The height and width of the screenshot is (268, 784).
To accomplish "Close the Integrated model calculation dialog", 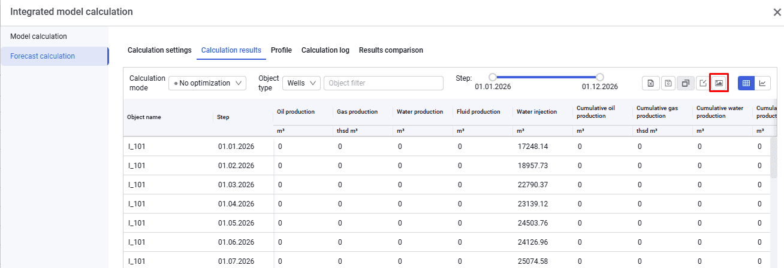I will 777,12.
